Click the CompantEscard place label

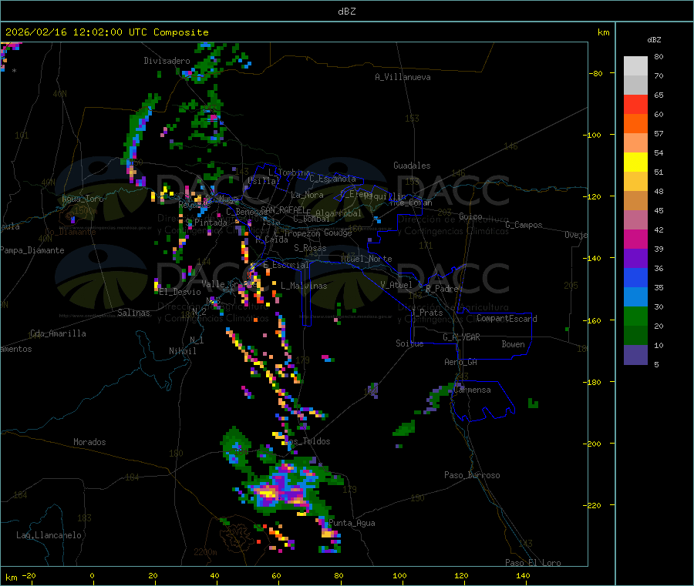click(x=507, y=318)
